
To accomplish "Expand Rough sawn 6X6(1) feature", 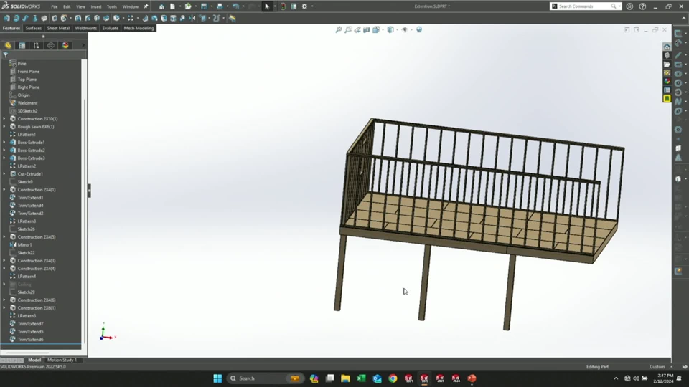I will pos(4,127).
